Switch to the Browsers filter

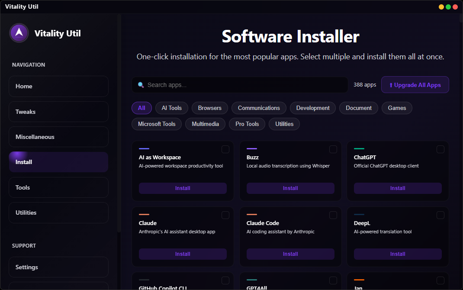[209, 108]
